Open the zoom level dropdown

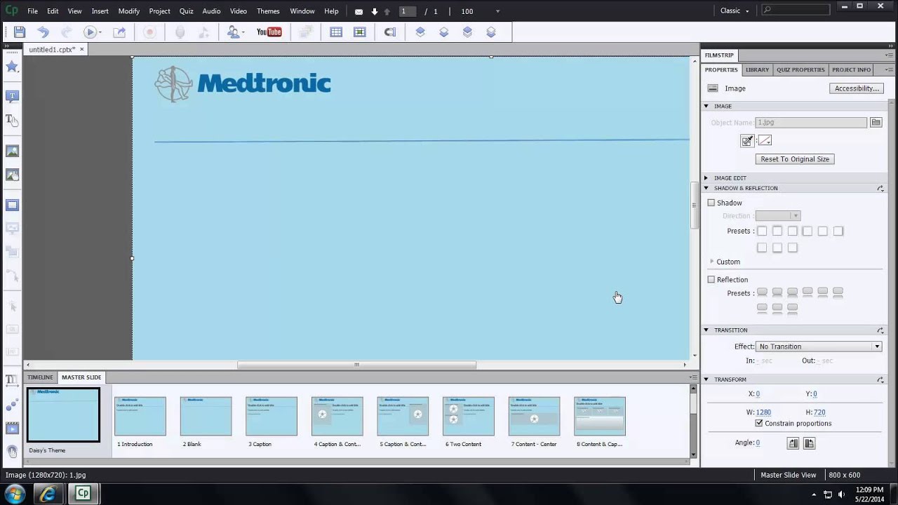click(498, 11)
